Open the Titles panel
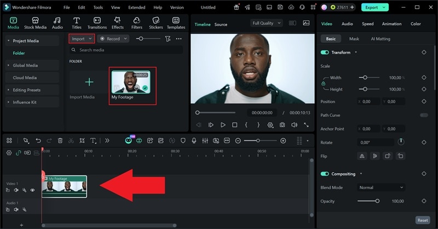This screenshot has width=438, height=229. click(x=76, y=23)
